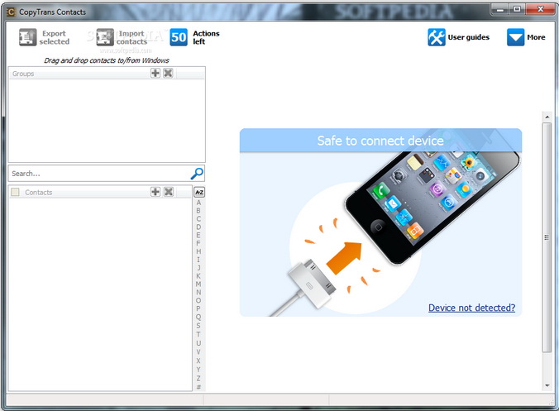Image resolution: width=559 pixels, height=411 pixels.
Task: Jump to # symbol in index
Action: coord(198,387)
